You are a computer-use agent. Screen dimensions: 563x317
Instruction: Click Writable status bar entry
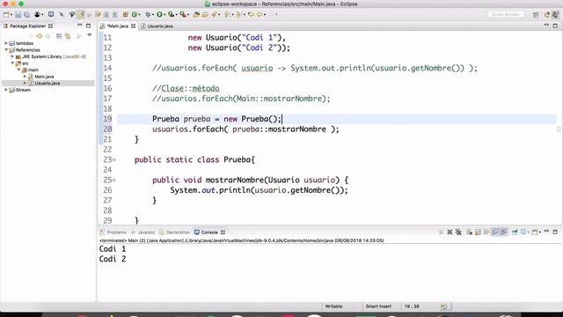pyautogui.click(x=333, y=306)
